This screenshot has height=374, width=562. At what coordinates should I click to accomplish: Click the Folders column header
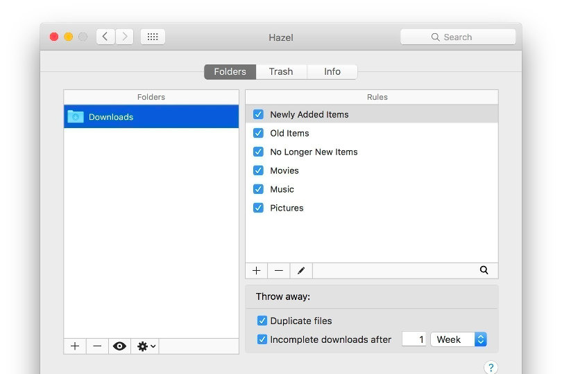point(151,97)
